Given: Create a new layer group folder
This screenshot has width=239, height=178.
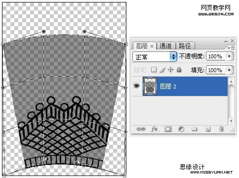Looking at the screenshot, I should pyautogui.click(x=195, y=129).
